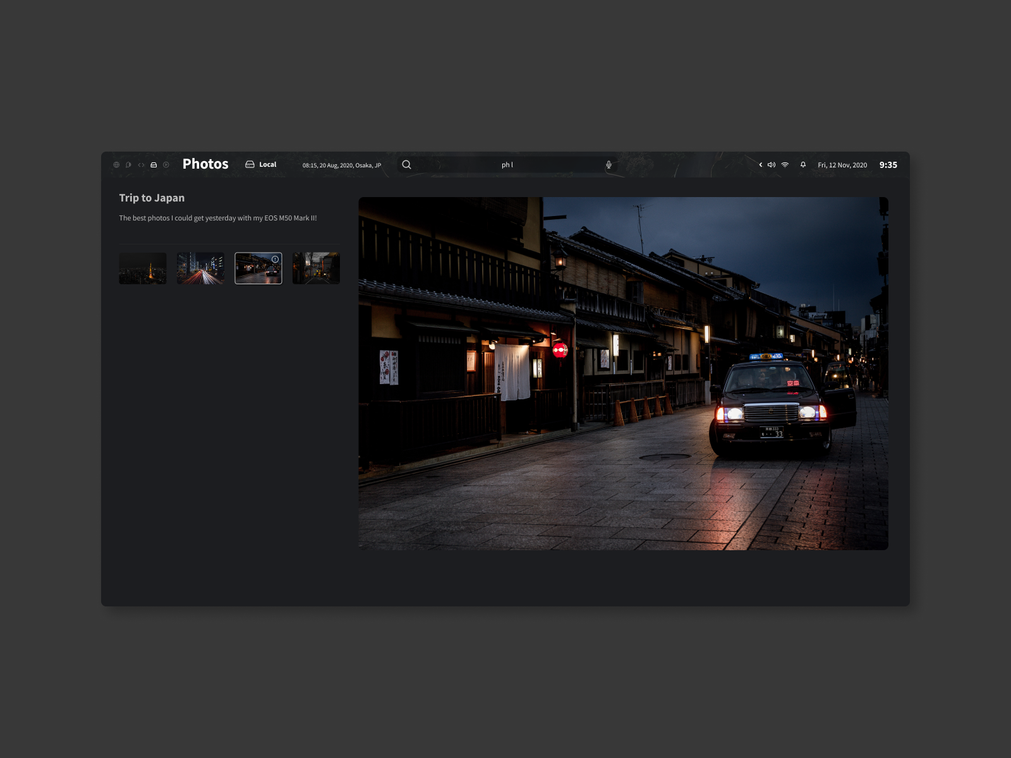Activate voice search via microphone icon

pyautogui.click(x=608, y=164)
